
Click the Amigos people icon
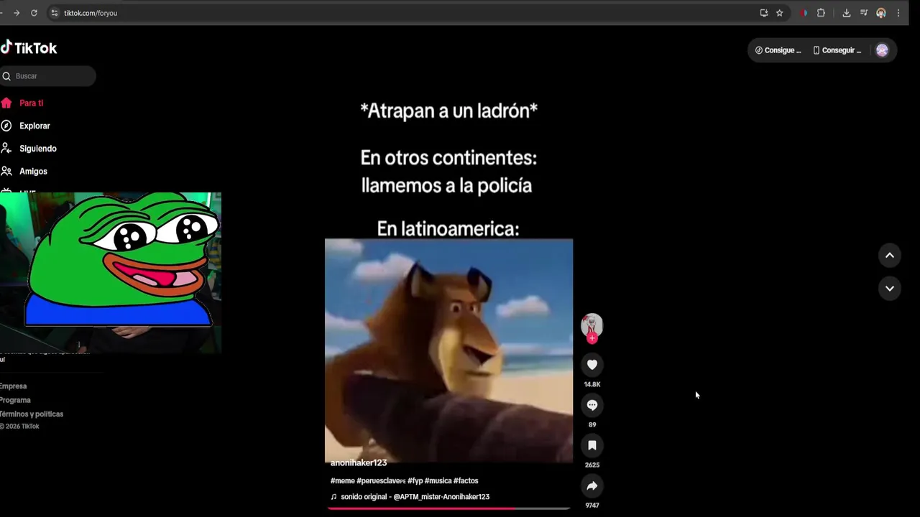click(6, 172)
